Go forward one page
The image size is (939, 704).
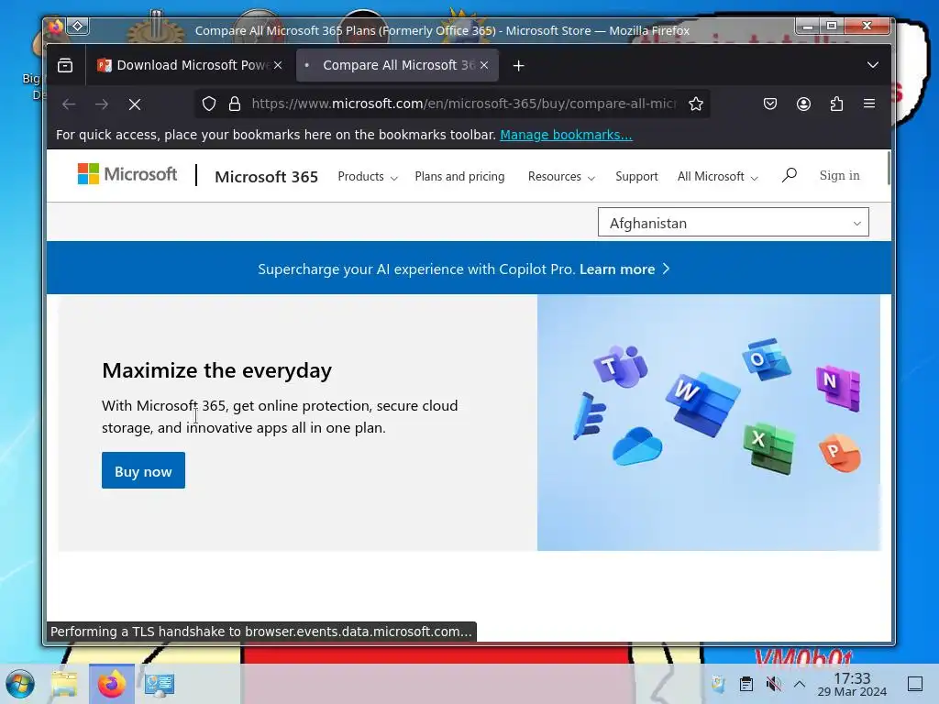click(102, 104)
